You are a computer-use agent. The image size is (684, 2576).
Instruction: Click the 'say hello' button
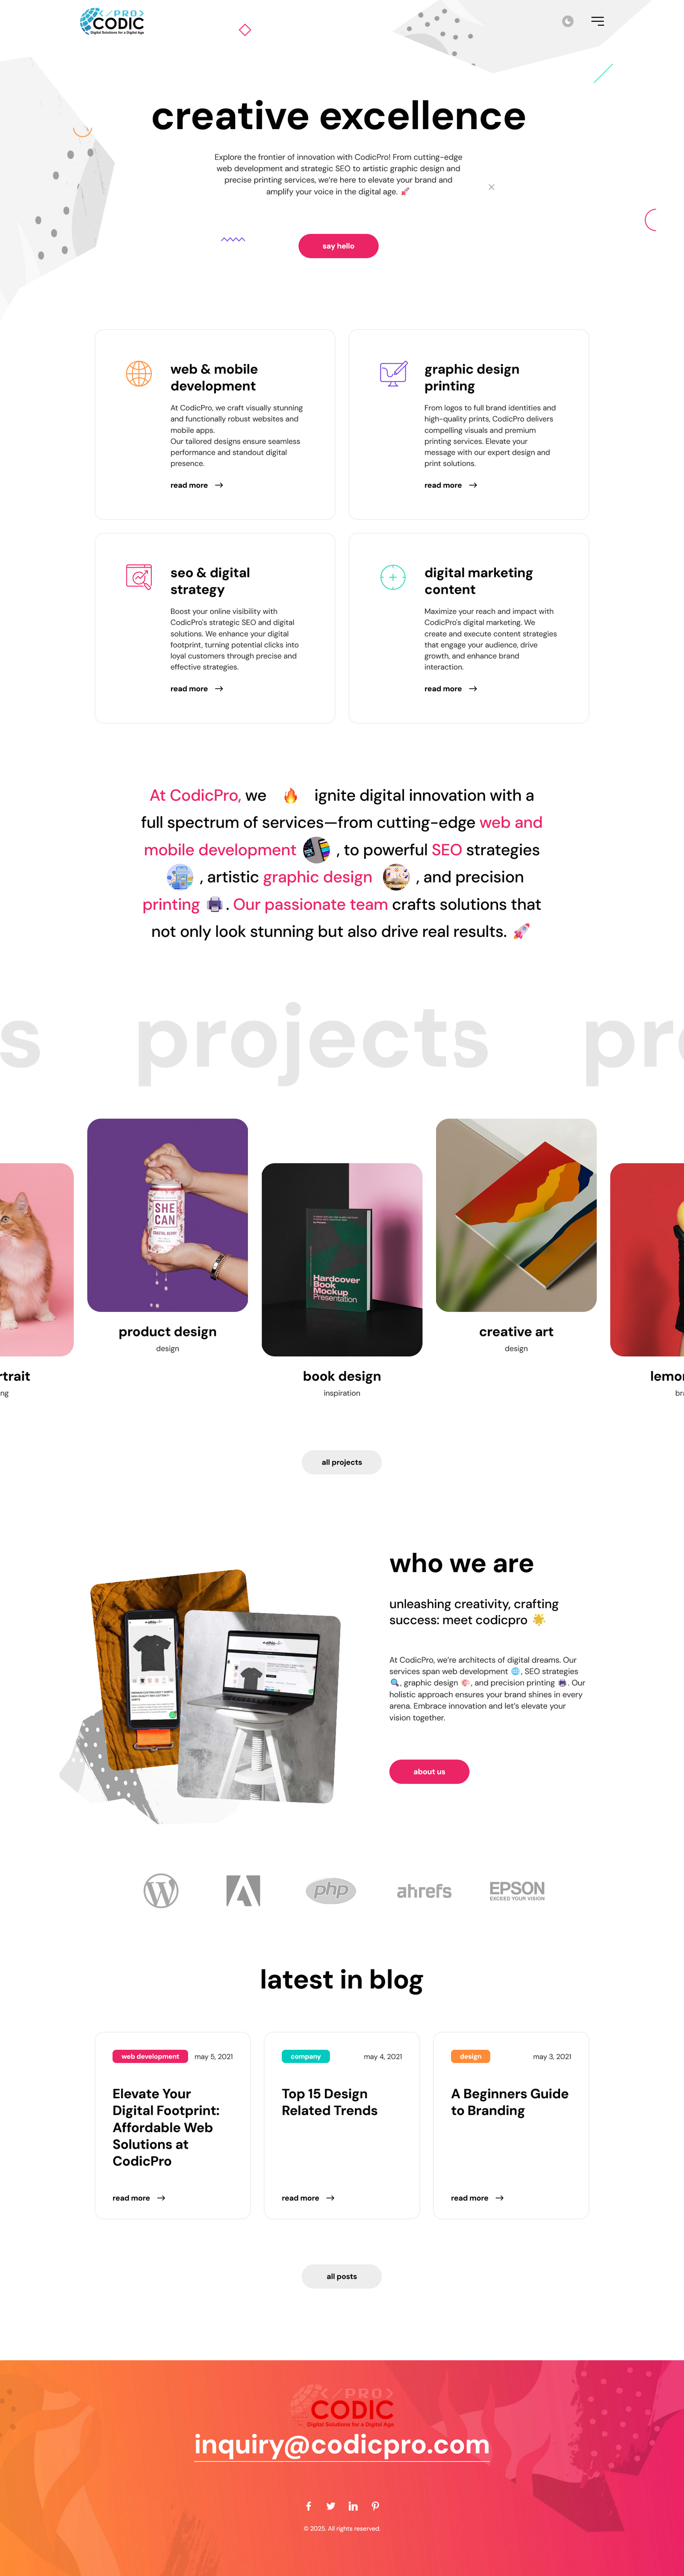[x=338, y=246]
